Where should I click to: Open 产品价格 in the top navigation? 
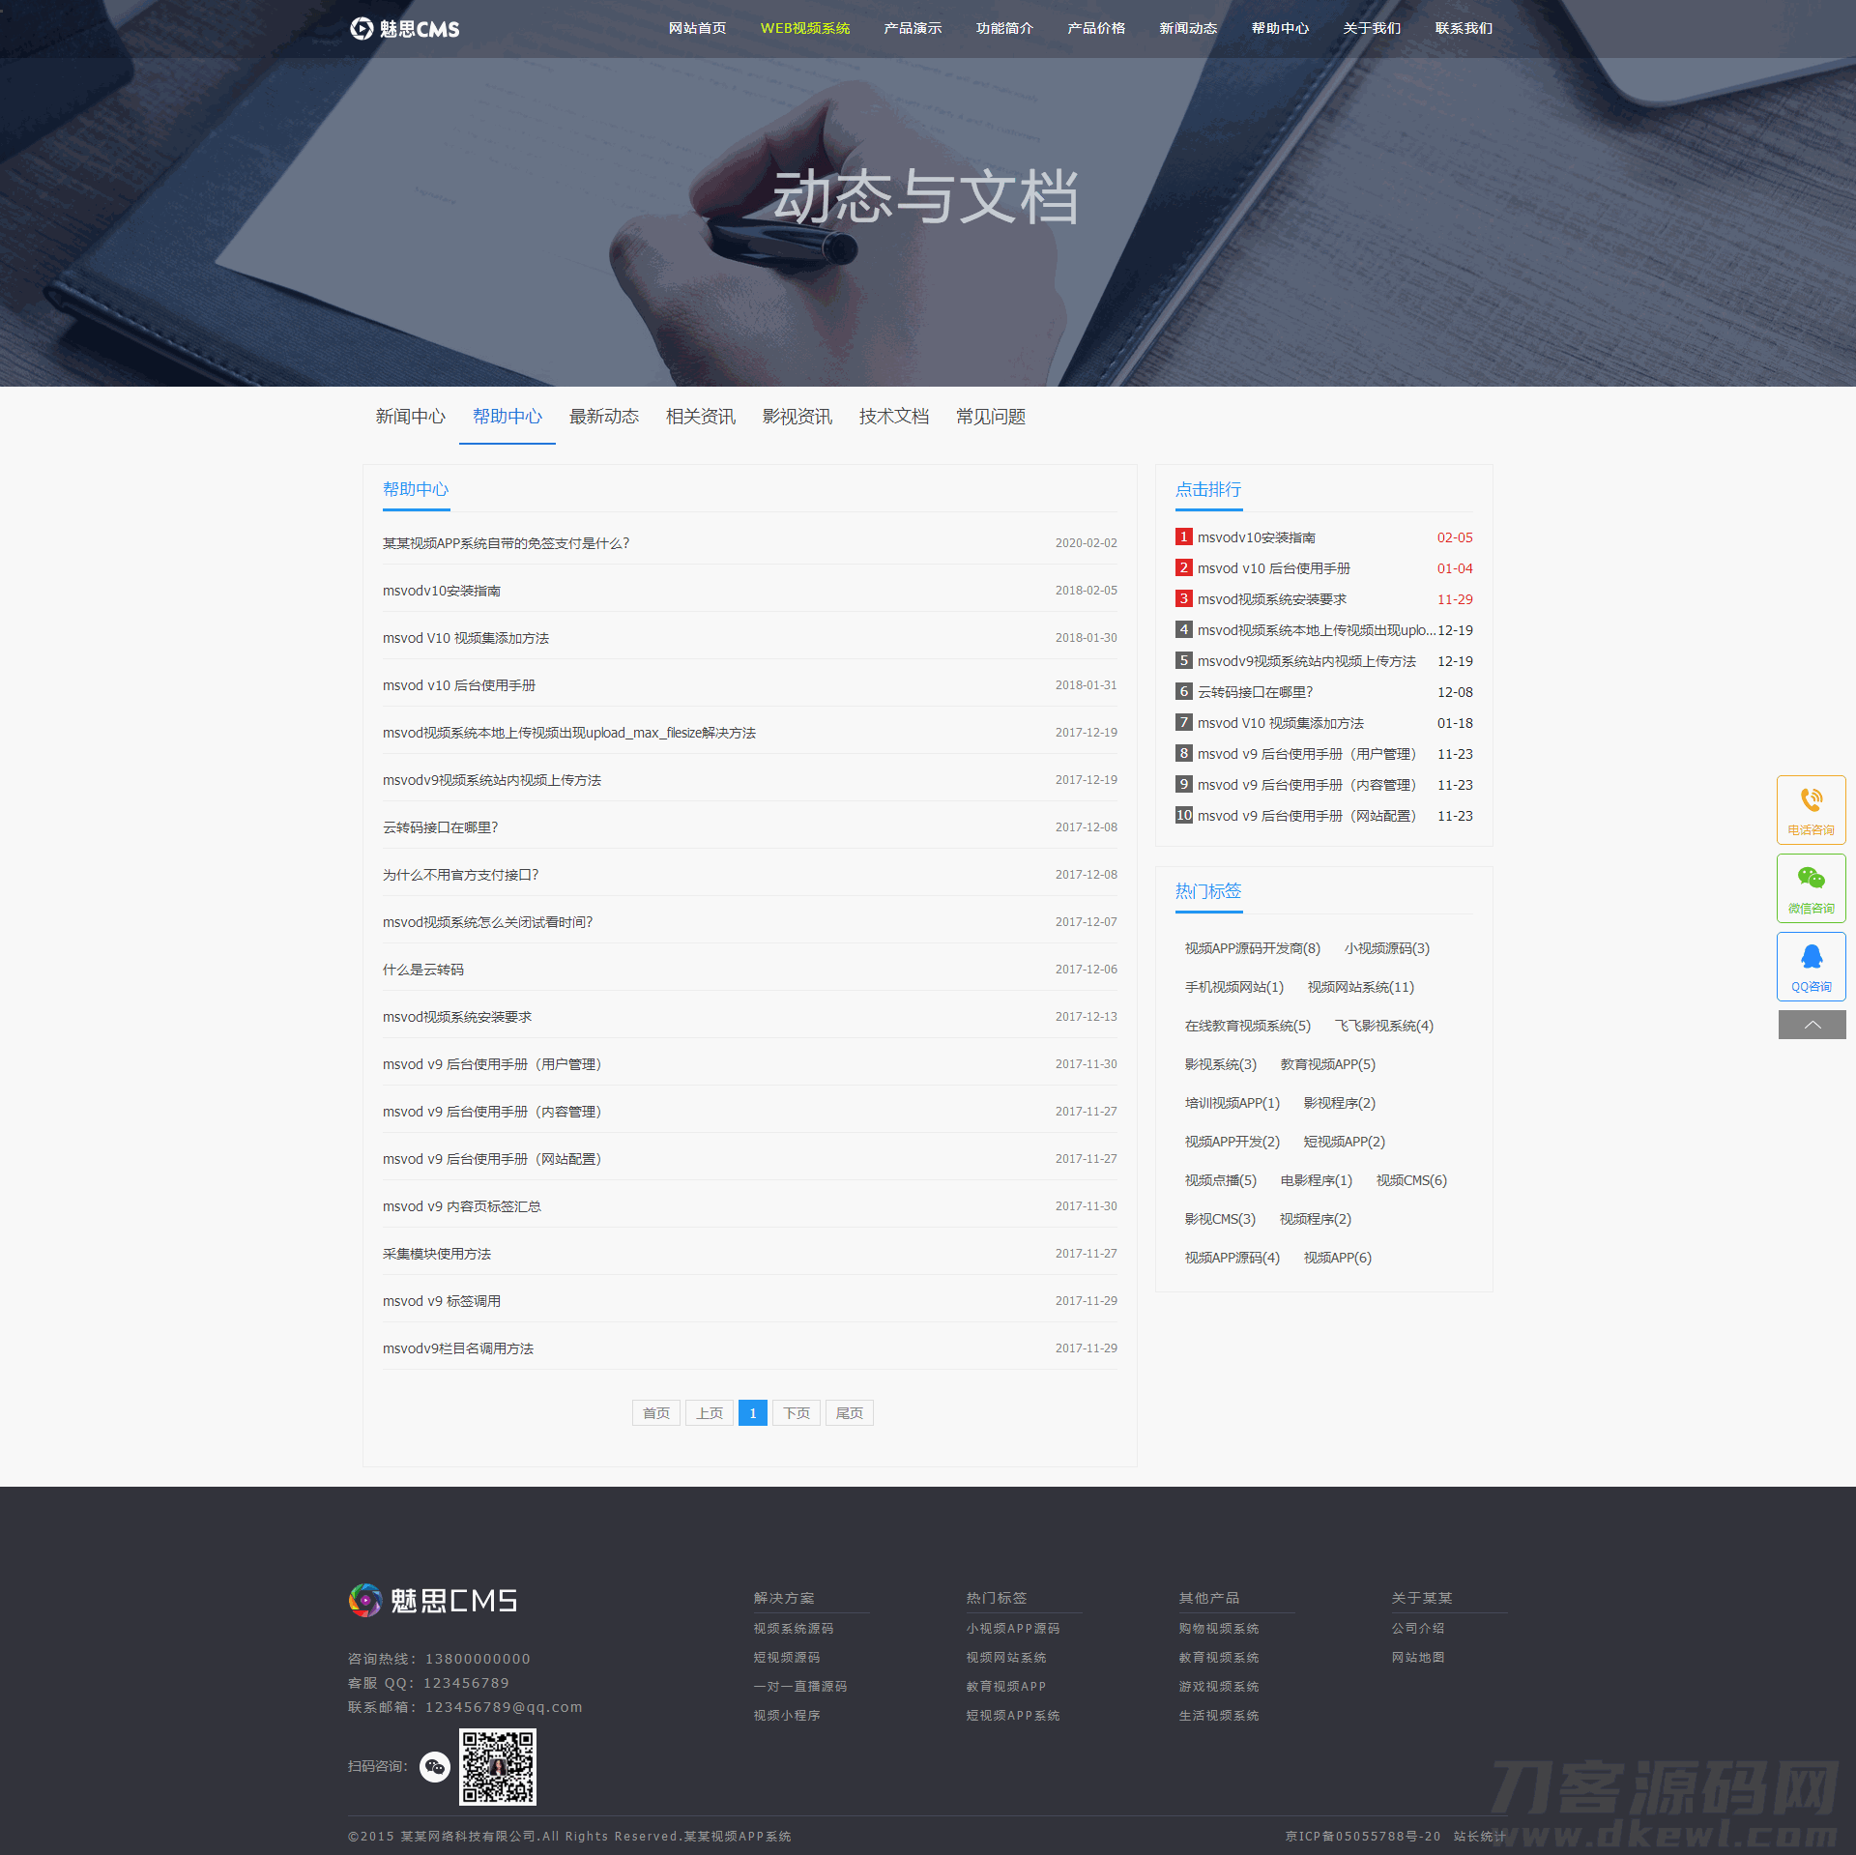(x=1096, y=29)
